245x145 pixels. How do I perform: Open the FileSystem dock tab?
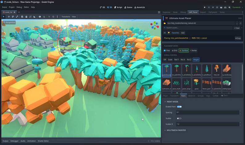tap(213, 12)
